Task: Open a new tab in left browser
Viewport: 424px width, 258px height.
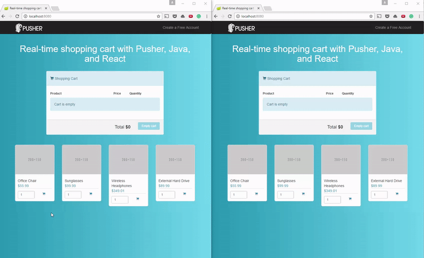Action: 55,8
